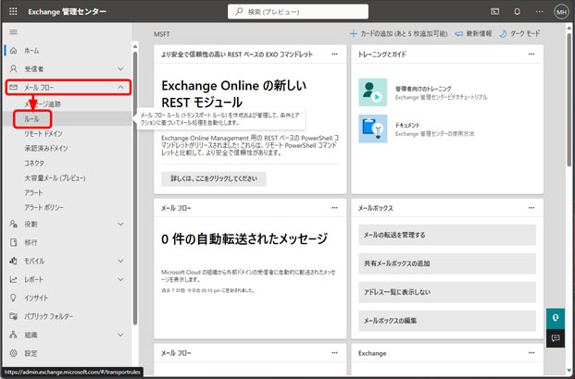
Task: Open REST コマンドレット card ellipsis menu
Action: [334, 55]
